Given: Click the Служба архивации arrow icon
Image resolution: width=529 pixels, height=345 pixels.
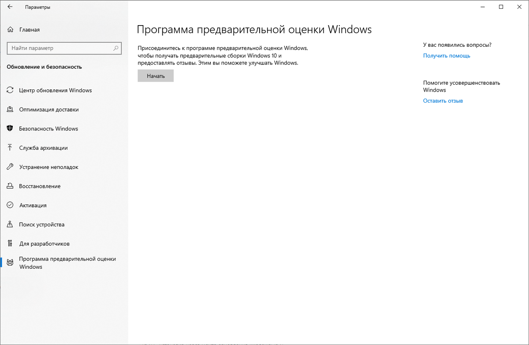Looking at the screenshot, I should coord(10,148).
